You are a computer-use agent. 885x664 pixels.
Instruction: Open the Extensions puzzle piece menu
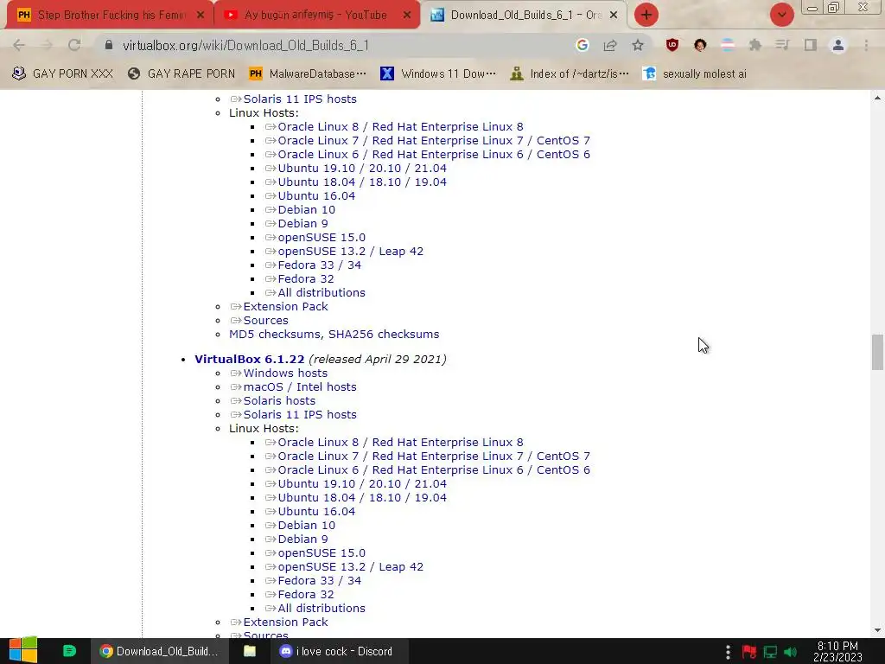pos(755,45)
